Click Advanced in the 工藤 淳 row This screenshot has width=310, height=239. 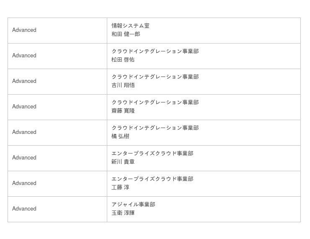[24, 183]
